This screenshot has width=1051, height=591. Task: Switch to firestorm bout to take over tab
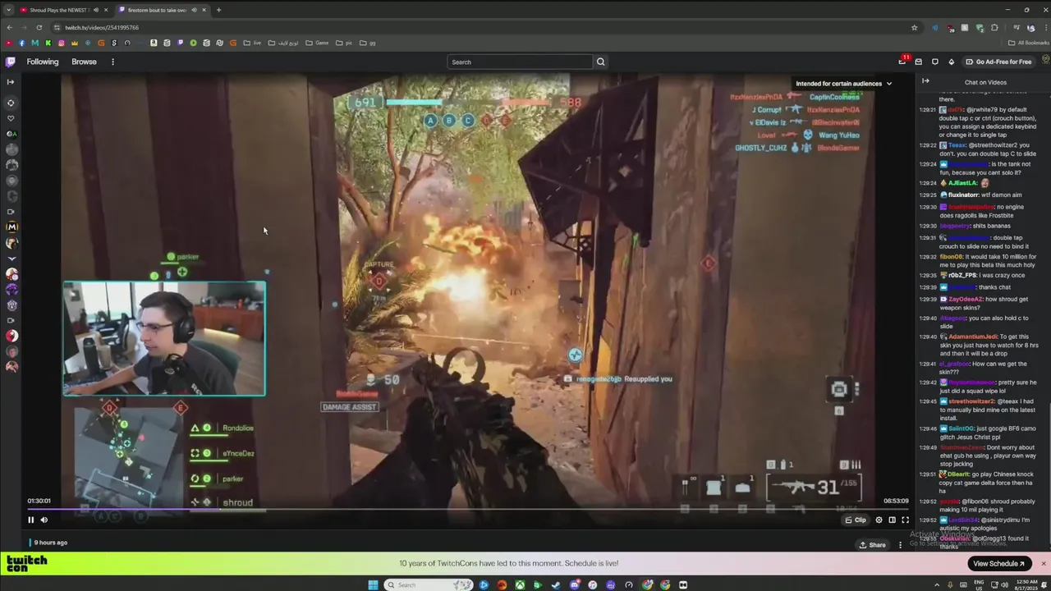[156, 10]
